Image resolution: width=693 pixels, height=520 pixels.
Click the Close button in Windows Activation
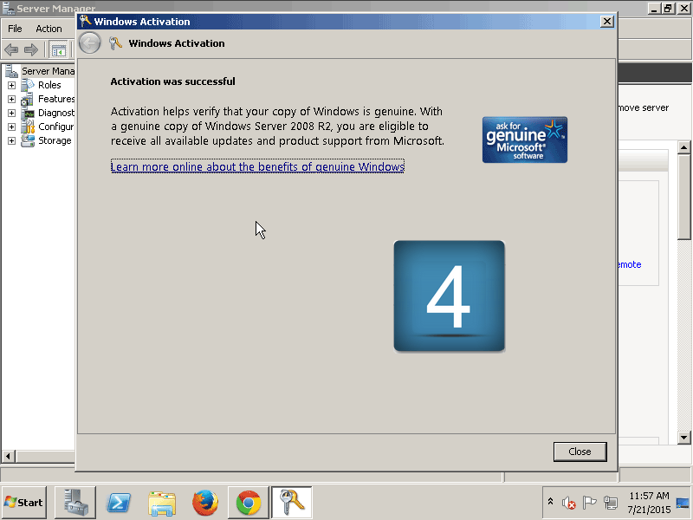pyautogui.click(x=580, y=452)
